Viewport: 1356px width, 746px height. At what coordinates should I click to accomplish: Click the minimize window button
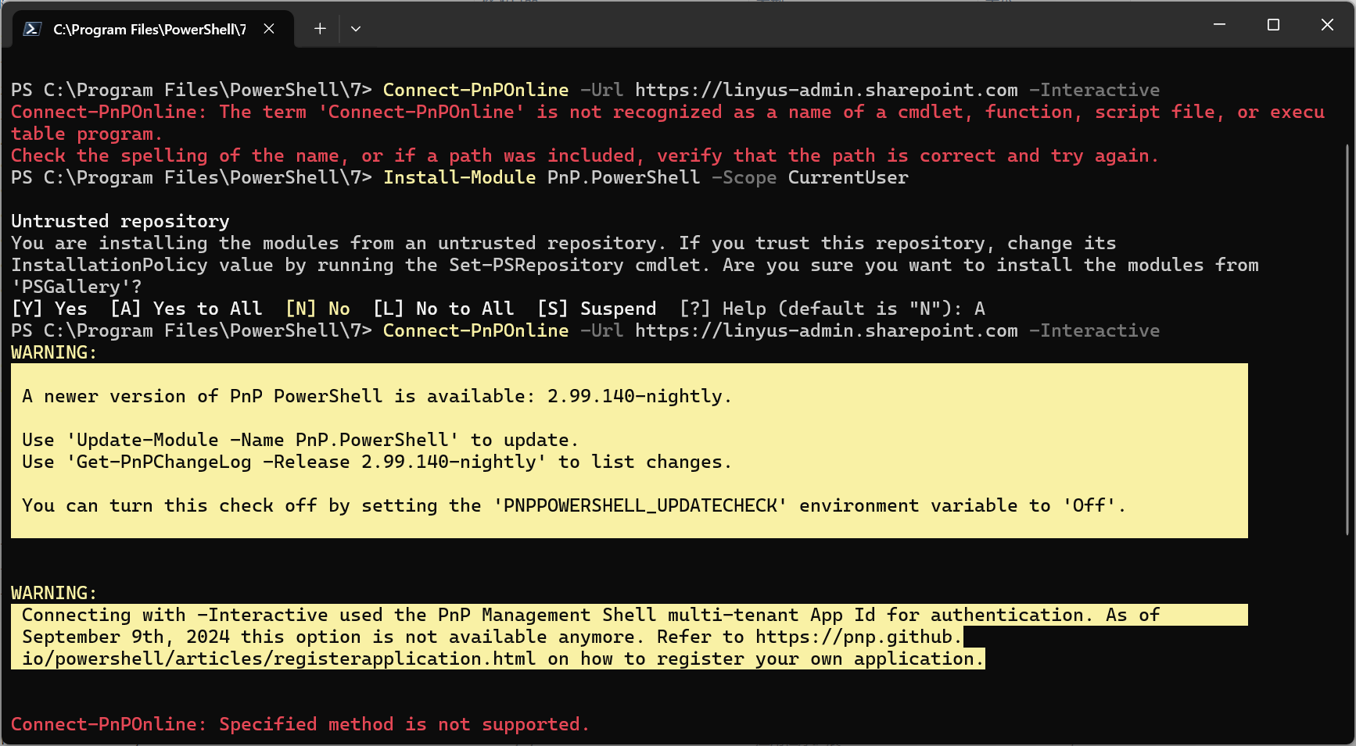[1220, 24]
